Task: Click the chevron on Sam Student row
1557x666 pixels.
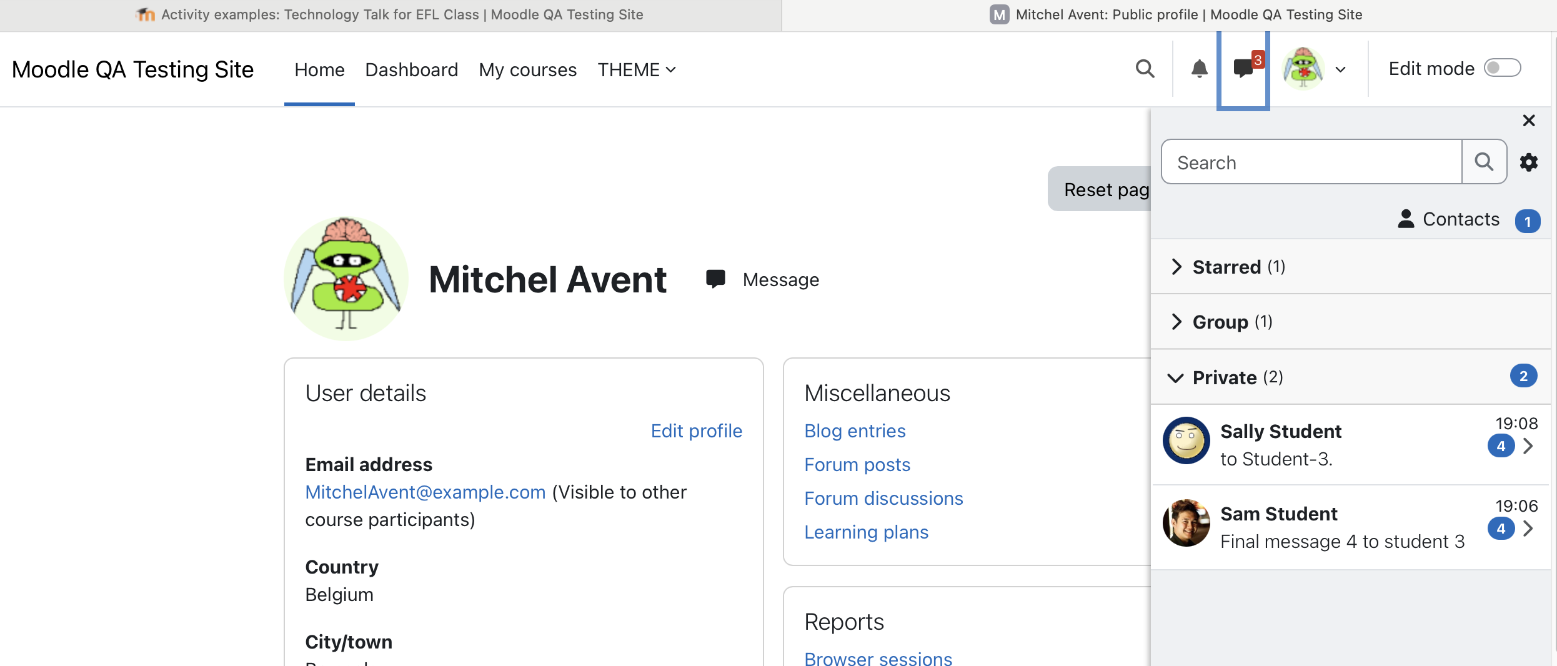Action: click(x=1528, y=529)
